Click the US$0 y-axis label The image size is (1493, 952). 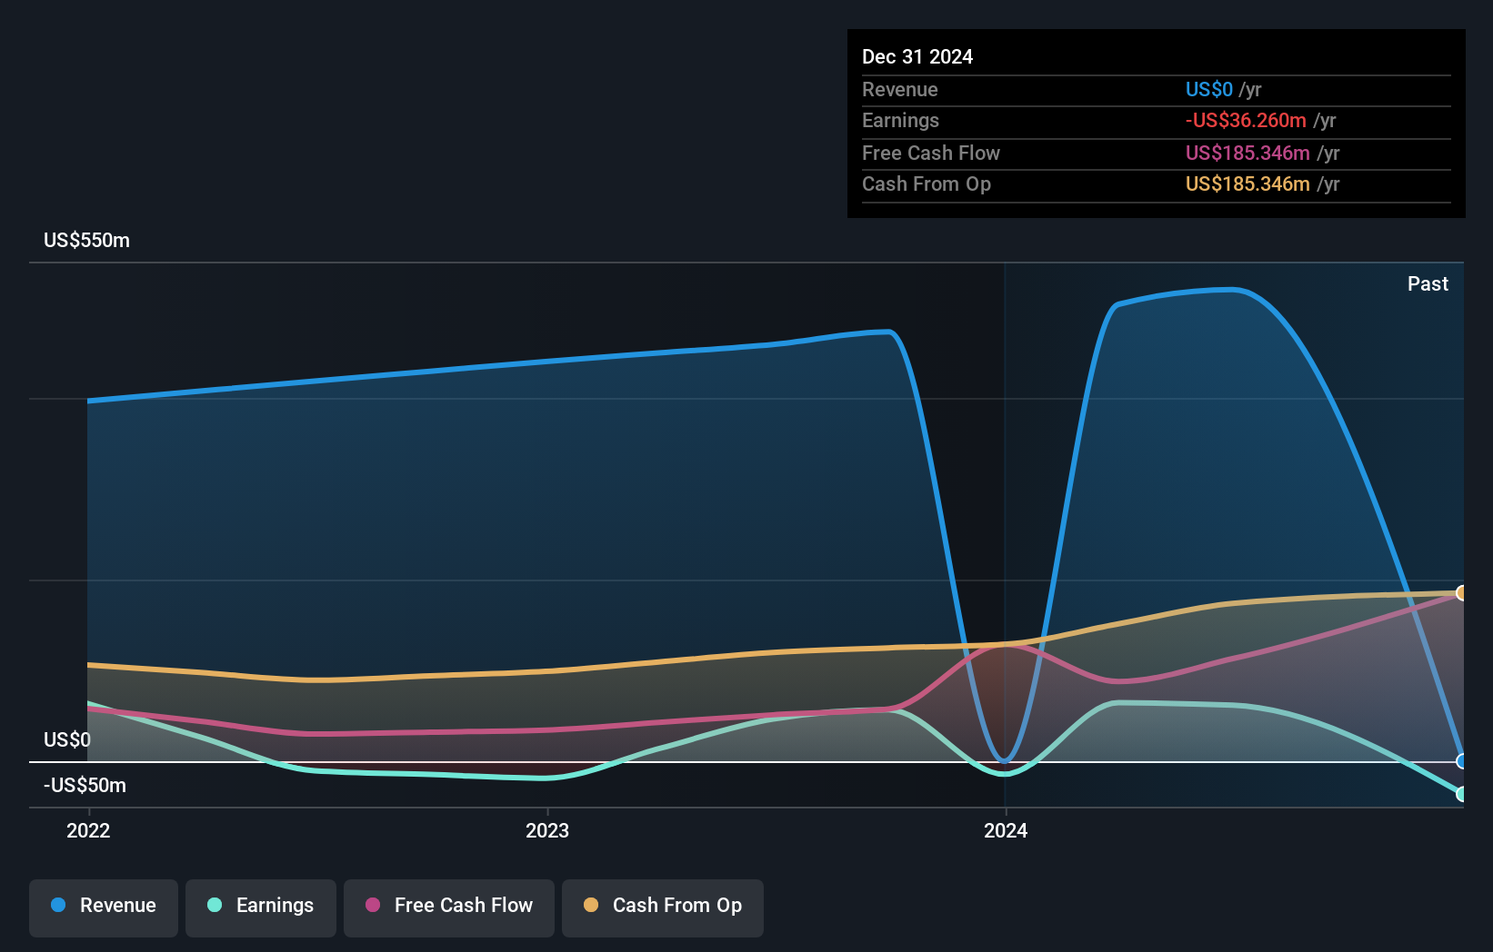pyautogui.click(x=67, y=739)
